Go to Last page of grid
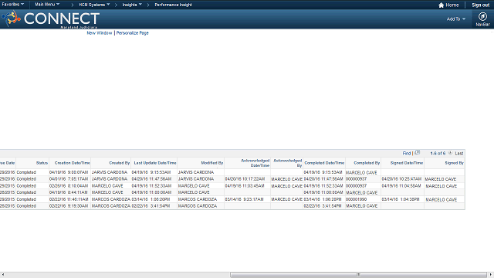The width and height of the screenshot is (494, 278). pos(459,154)
